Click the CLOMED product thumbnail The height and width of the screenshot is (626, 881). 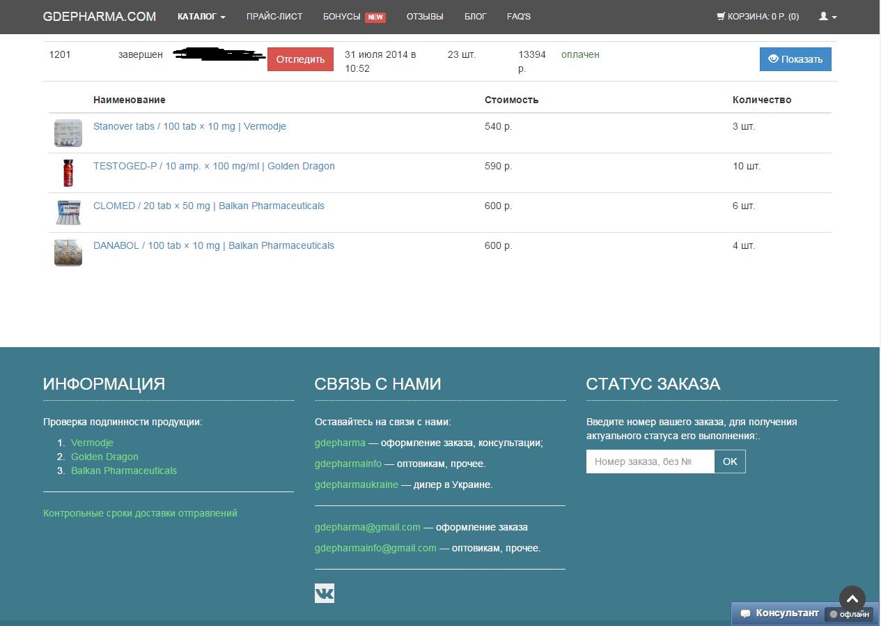[68, 212]
